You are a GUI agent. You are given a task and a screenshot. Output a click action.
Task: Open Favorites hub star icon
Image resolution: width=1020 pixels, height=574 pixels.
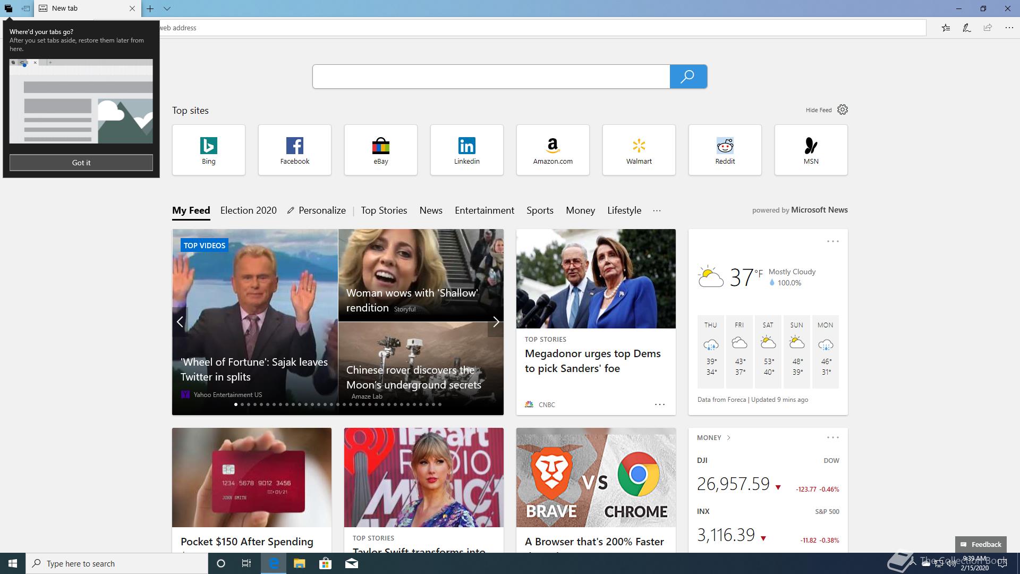click(x=946, y=28)
